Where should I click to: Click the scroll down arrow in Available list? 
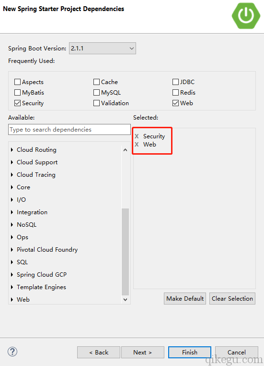(x=125, y=299)
